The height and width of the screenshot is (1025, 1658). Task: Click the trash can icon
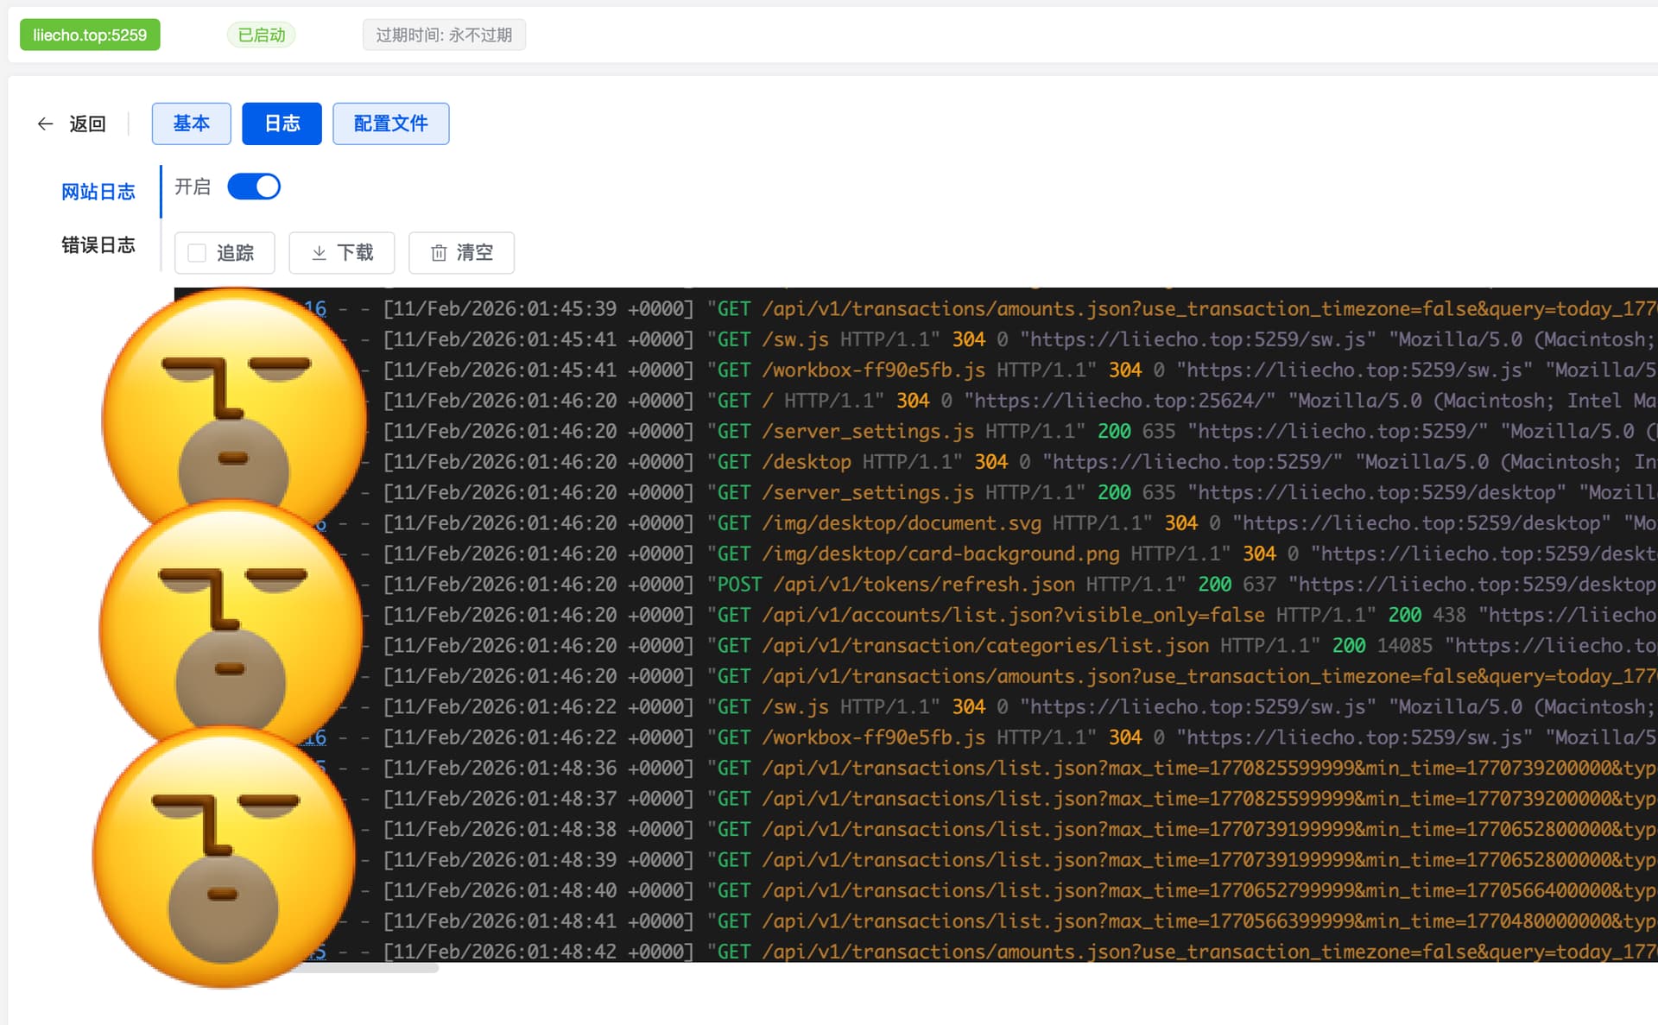(439, 252)
